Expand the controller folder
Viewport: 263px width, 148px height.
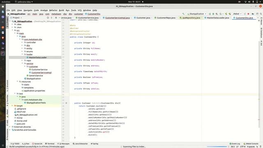tap(22, 42)
